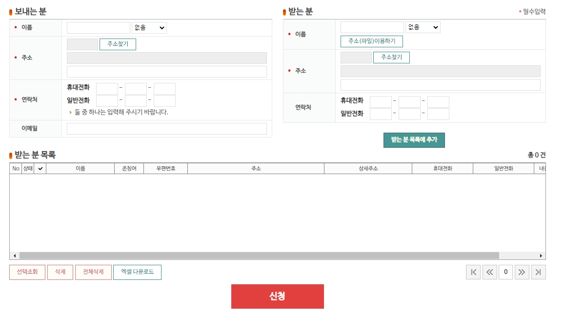Image resolution: width=565 pixels, height=316 pixels.
Task: Go to the first page in recipient list
Action: pos(473,272)
